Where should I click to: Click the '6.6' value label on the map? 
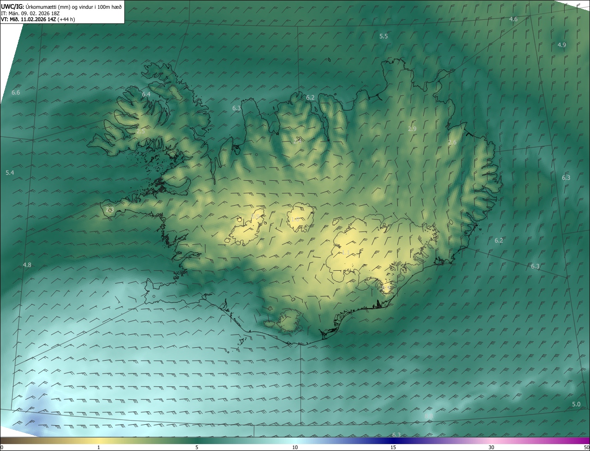tap(16, 93)
